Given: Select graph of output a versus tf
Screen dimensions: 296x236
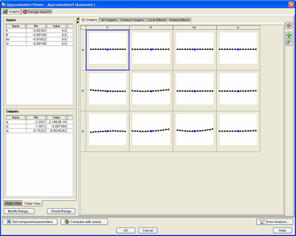Looking at the screenshot, I should coord(151,50).
